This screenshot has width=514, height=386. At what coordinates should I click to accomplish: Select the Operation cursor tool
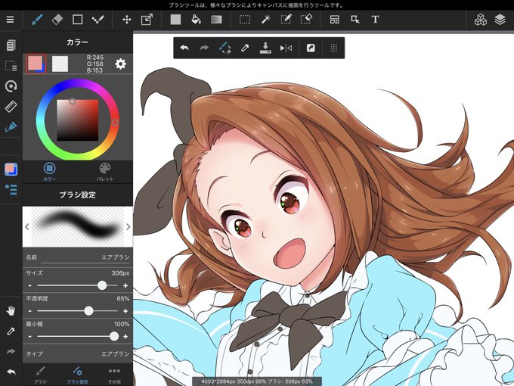click(355, 20)
